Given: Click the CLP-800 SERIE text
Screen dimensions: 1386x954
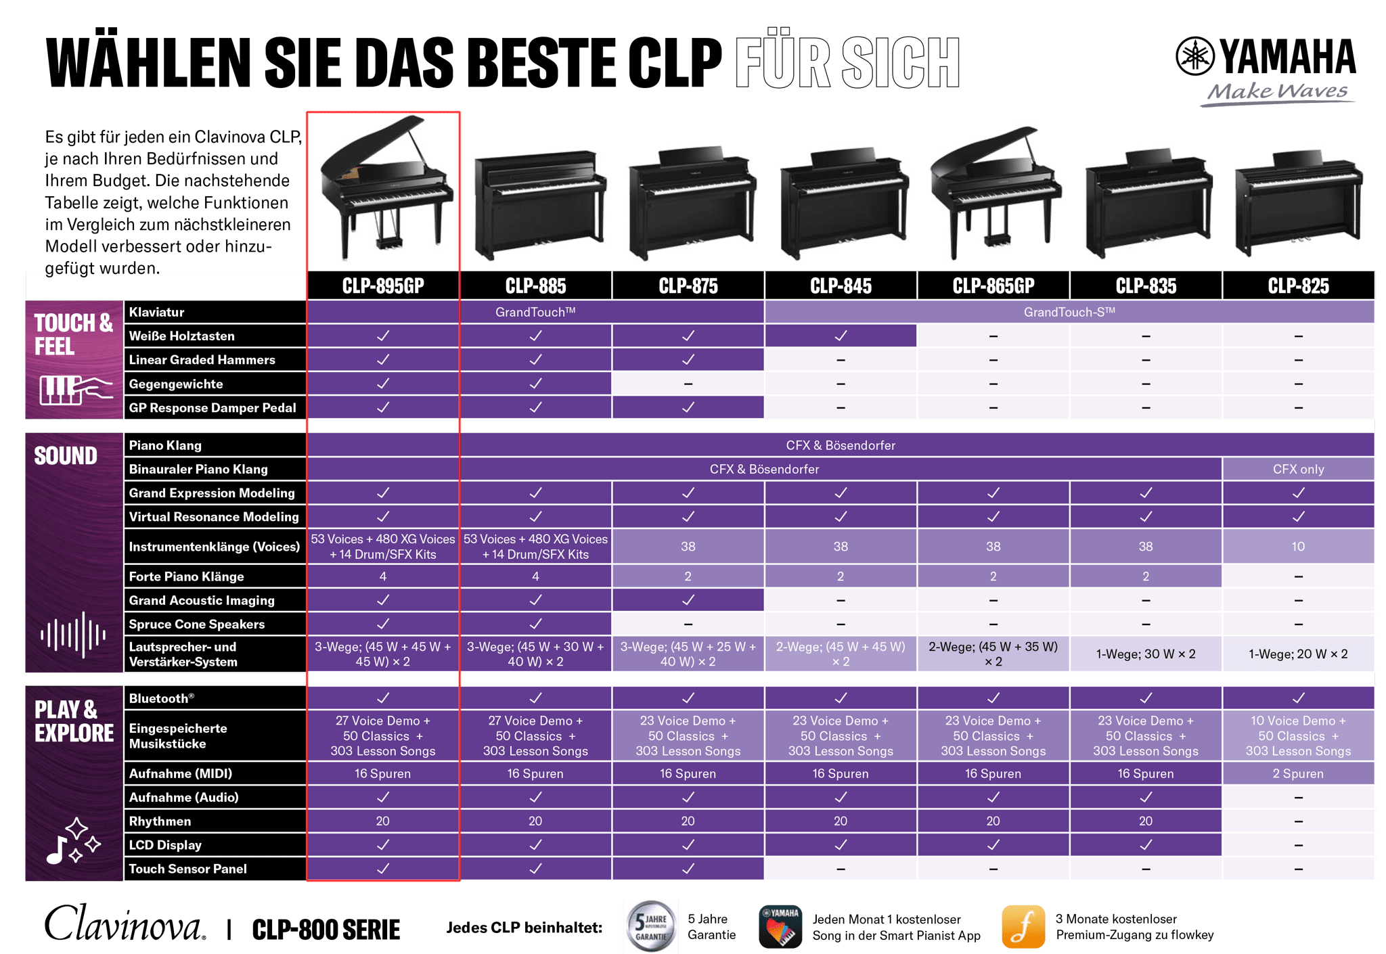Looking at the screenshot, I should click(326, 930).
